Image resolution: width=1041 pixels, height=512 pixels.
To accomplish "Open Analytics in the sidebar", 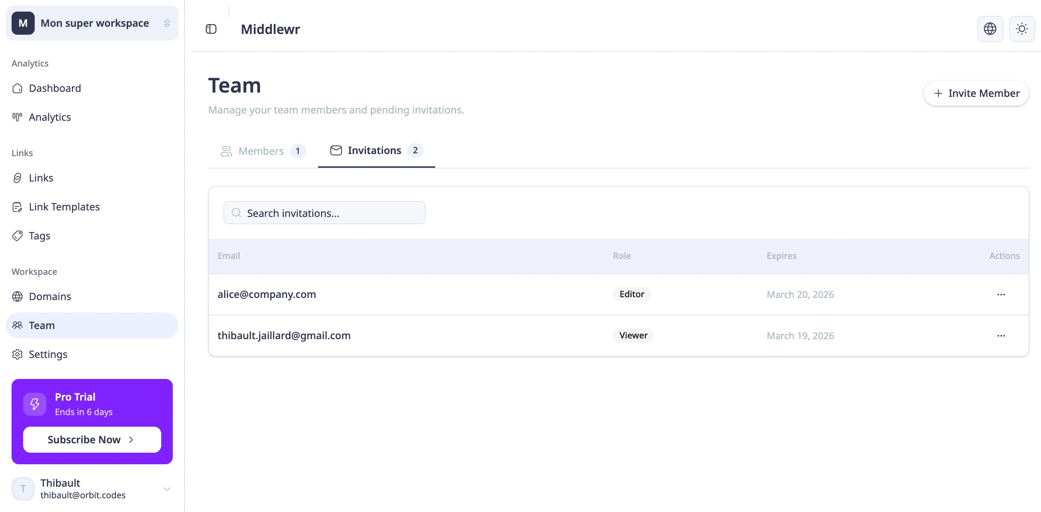I will tap(92, 117).
